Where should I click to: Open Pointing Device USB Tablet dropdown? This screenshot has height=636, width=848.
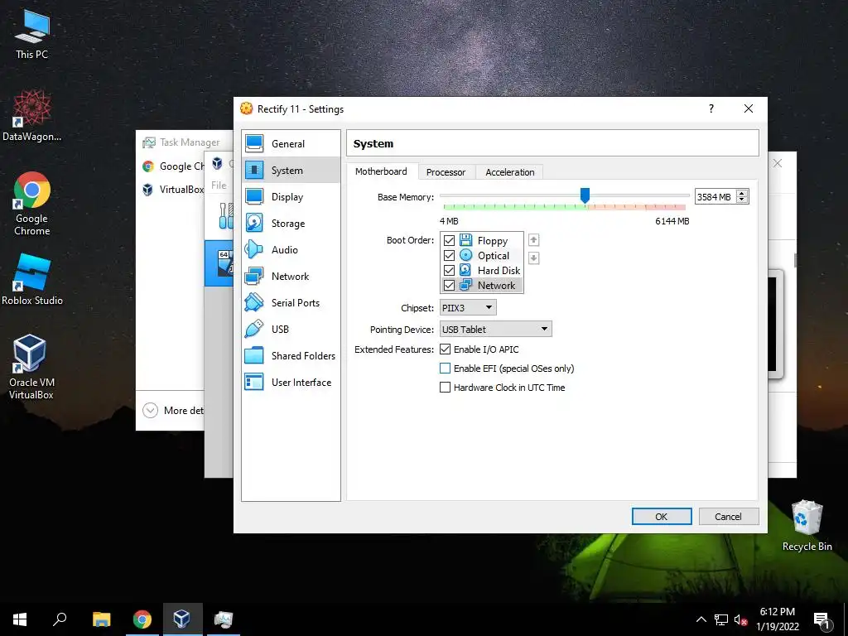click(x=496, y=329)
